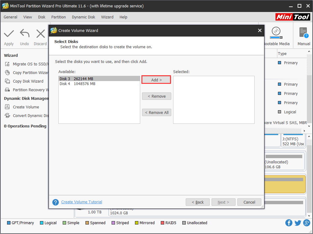Select Migrate OS to SSD/HD in the sidebar
Image resolution: width=313 pixels, height=234 pixels.
[28, 64]
